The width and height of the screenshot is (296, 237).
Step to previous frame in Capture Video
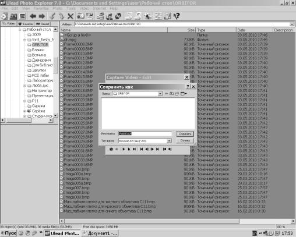click(x=147, y=149)
